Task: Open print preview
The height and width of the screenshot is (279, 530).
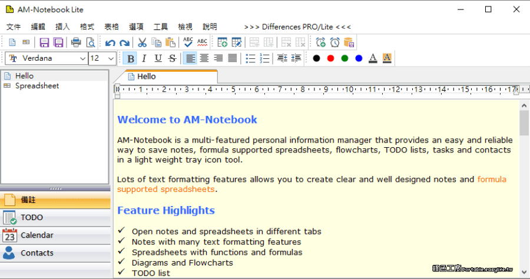Action: pyautogui.click(x=90, y=42)
